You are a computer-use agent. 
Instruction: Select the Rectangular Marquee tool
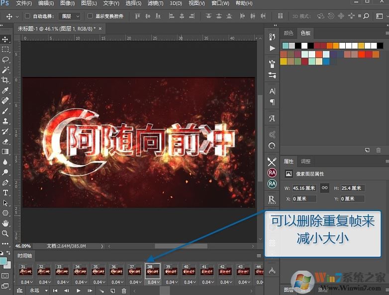tap(5, 50)
